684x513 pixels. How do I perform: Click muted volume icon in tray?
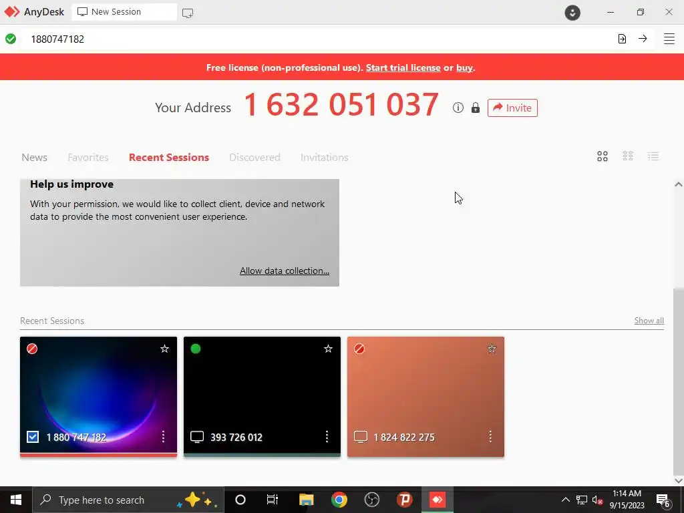[x=598, y=500]
